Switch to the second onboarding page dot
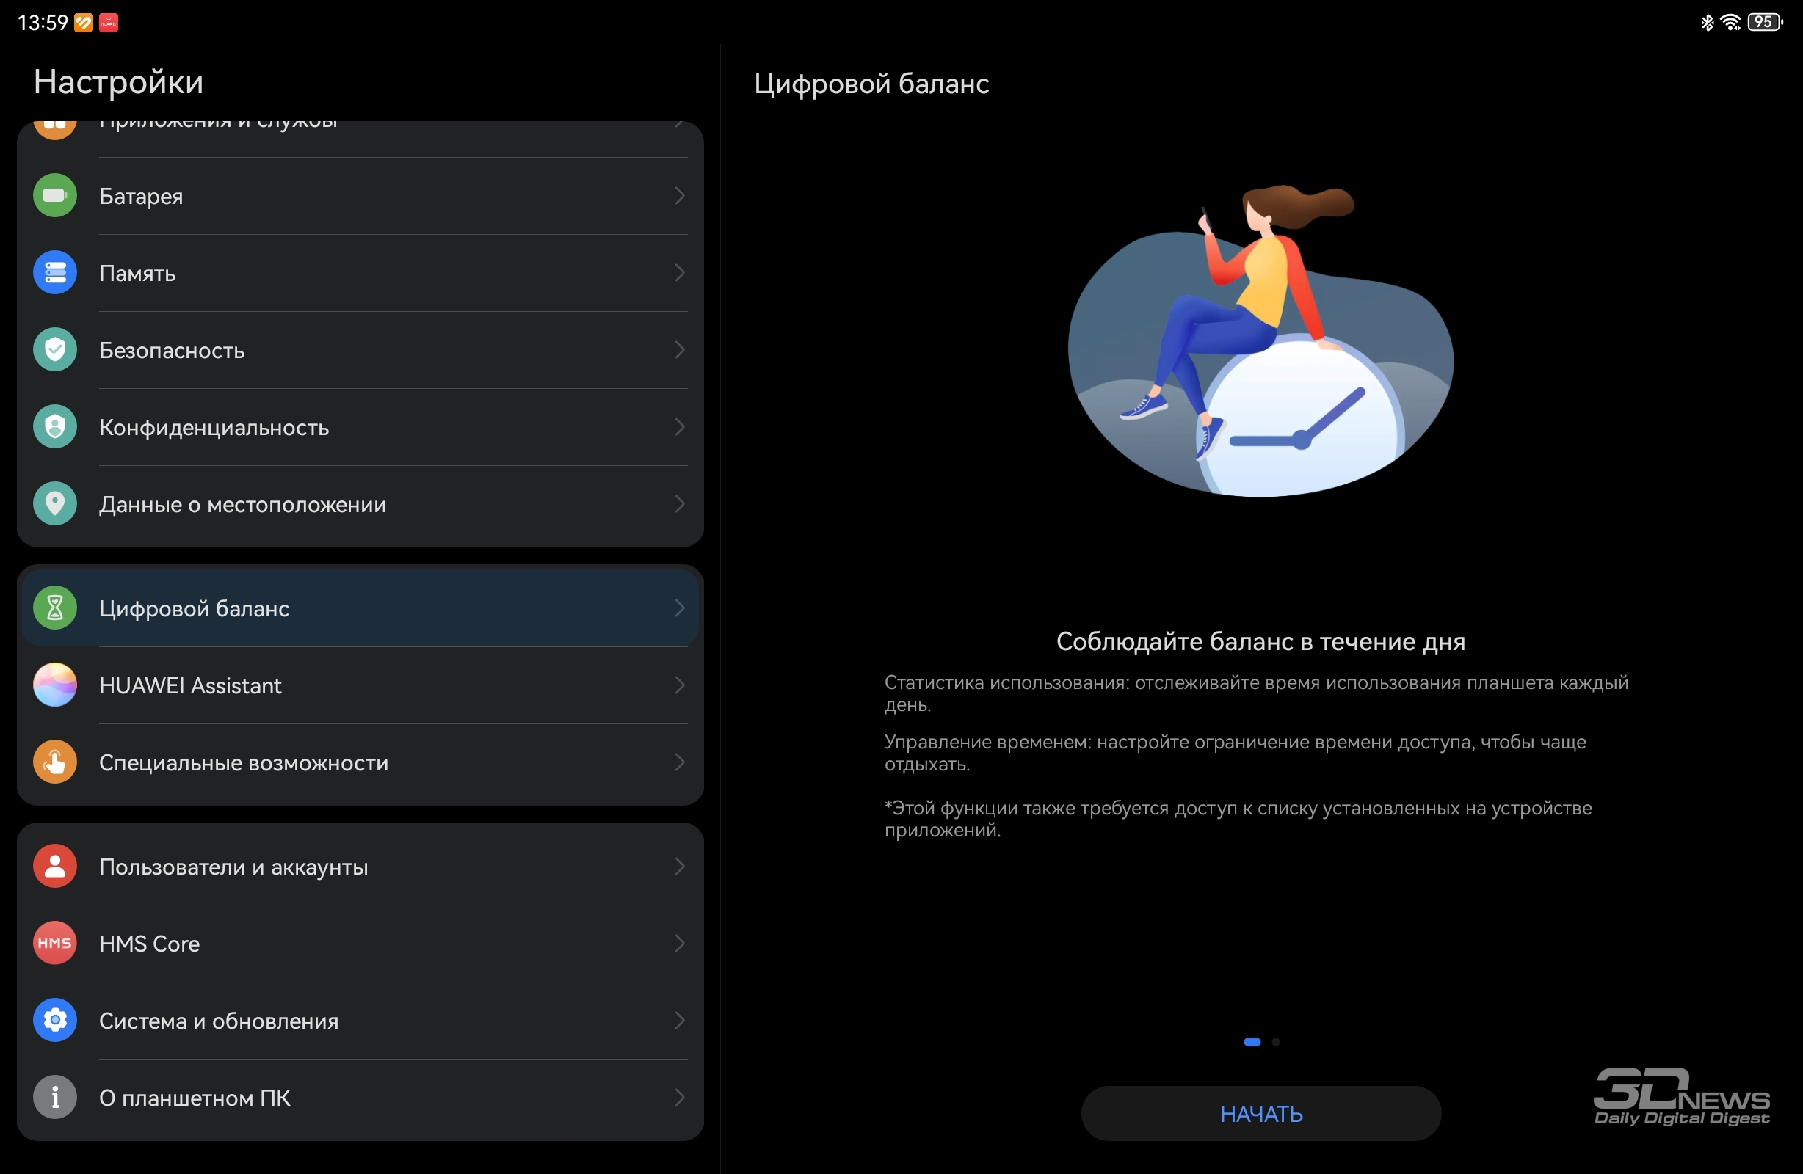Viewport: 1803px width, 1174px height. [1277, 1042]
